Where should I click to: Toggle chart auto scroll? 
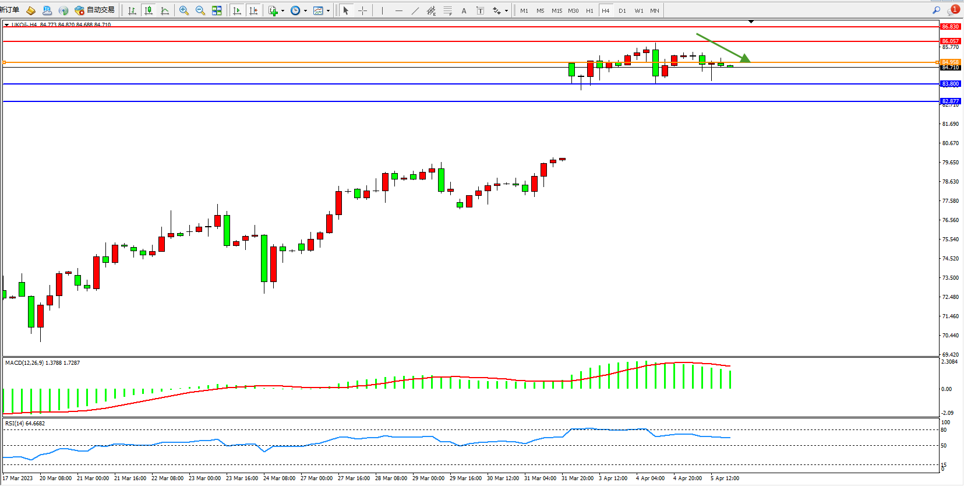pos(236,10)
